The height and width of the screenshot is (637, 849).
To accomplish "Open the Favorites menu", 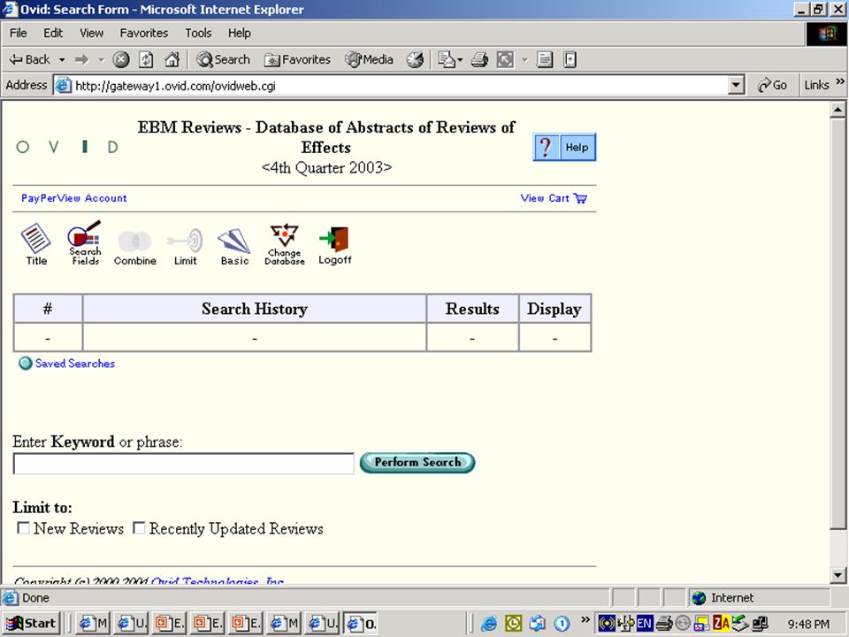I will click(x=144, y=33).
